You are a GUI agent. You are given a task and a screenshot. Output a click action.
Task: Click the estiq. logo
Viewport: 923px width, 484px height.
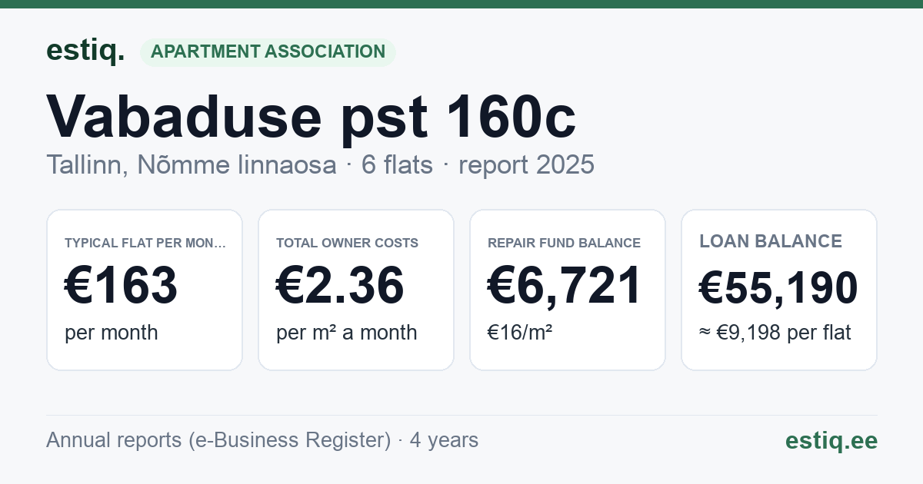pyautogui.click(x=85, y=51)
